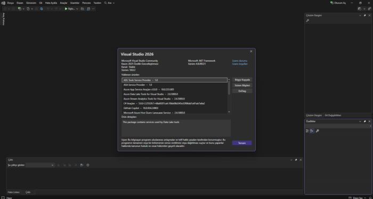Expand the Start button dropdown arrow
The image size is (373, 199).
pyautogui.click(x=77, y=9)
